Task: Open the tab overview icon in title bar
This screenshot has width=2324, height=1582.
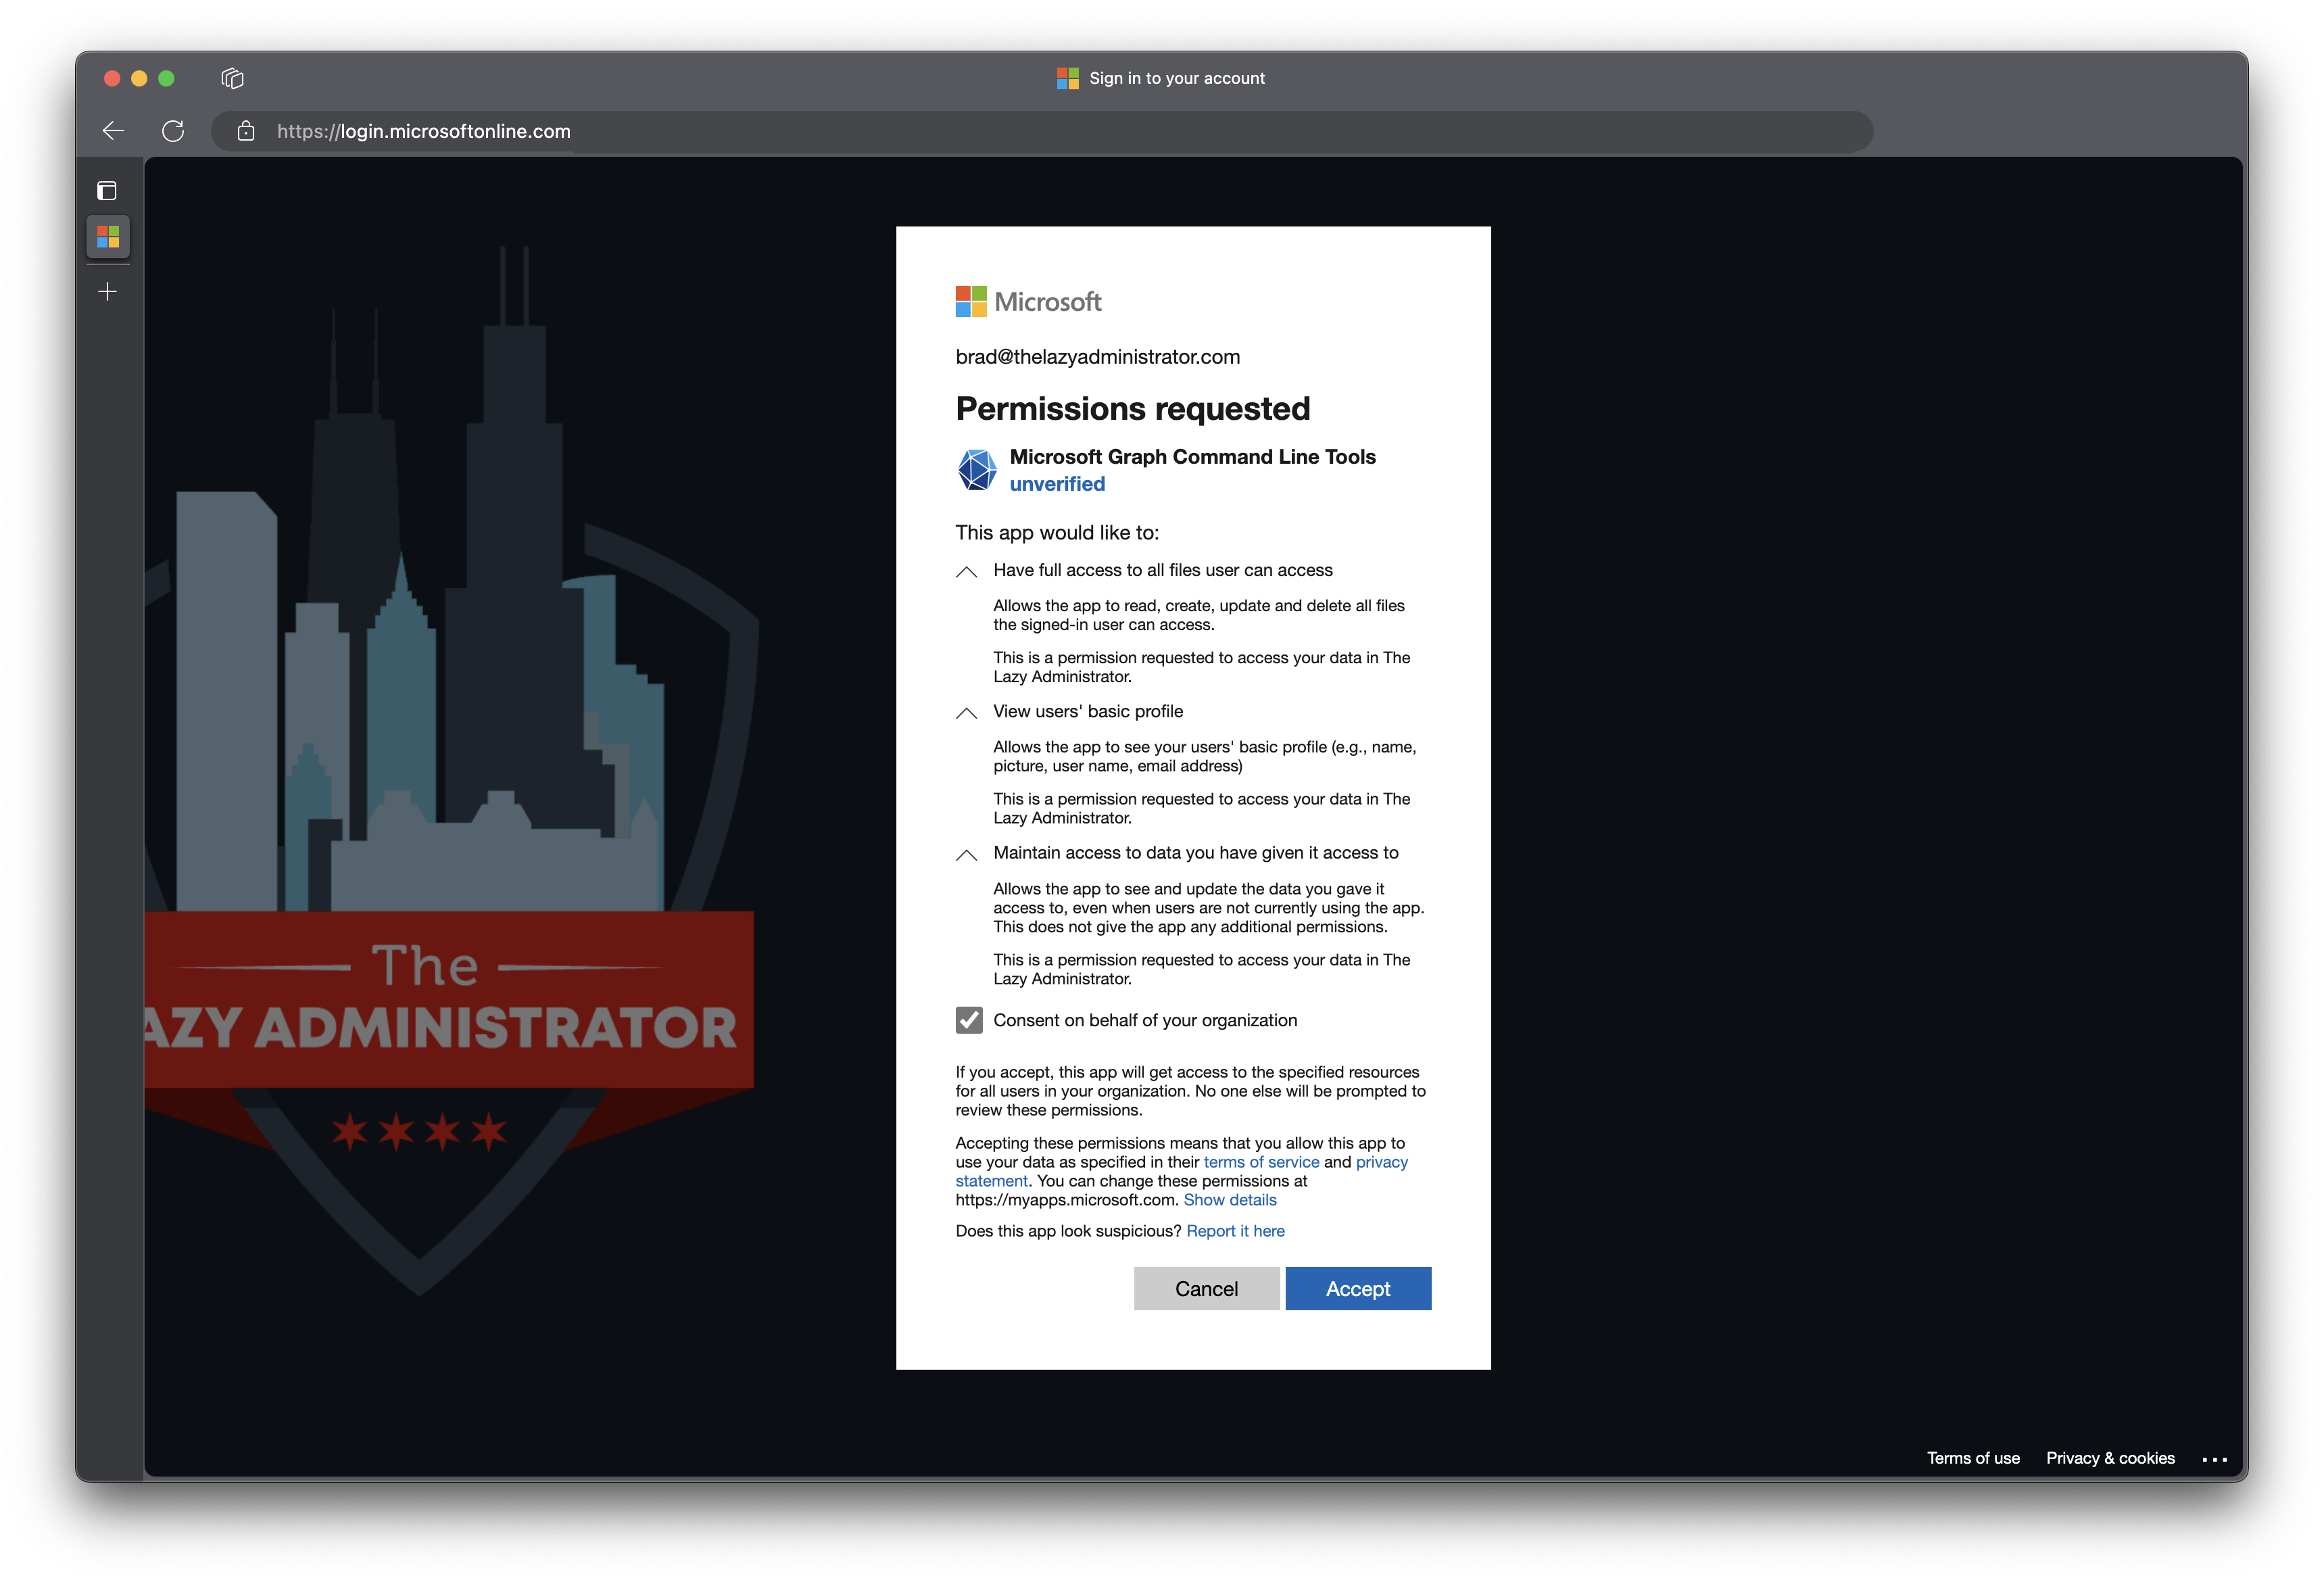Action: click(232, 78)
